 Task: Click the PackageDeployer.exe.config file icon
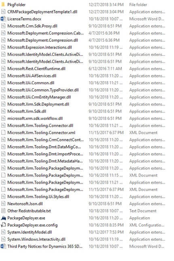click(3, 225)
